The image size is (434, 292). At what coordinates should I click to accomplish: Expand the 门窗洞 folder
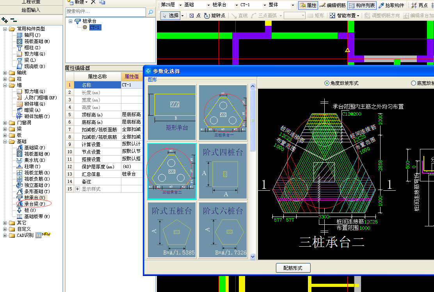5,123
